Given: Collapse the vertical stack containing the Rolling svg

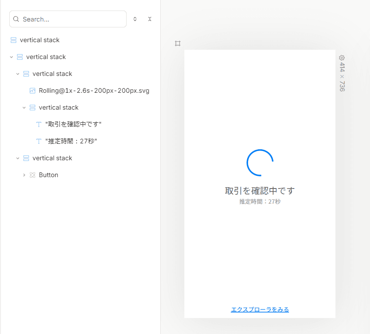Looking at the screenshot, I should pyautogui.click(x=18, y=74).
